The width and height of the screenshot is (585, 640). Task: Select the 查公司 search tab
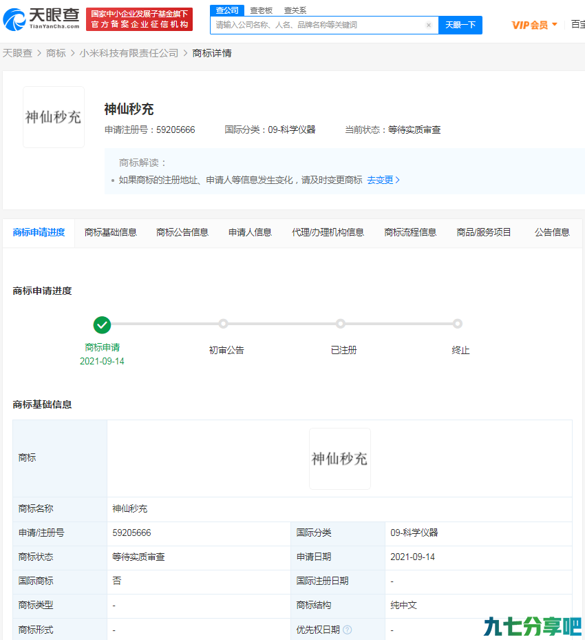click(227, 10)
